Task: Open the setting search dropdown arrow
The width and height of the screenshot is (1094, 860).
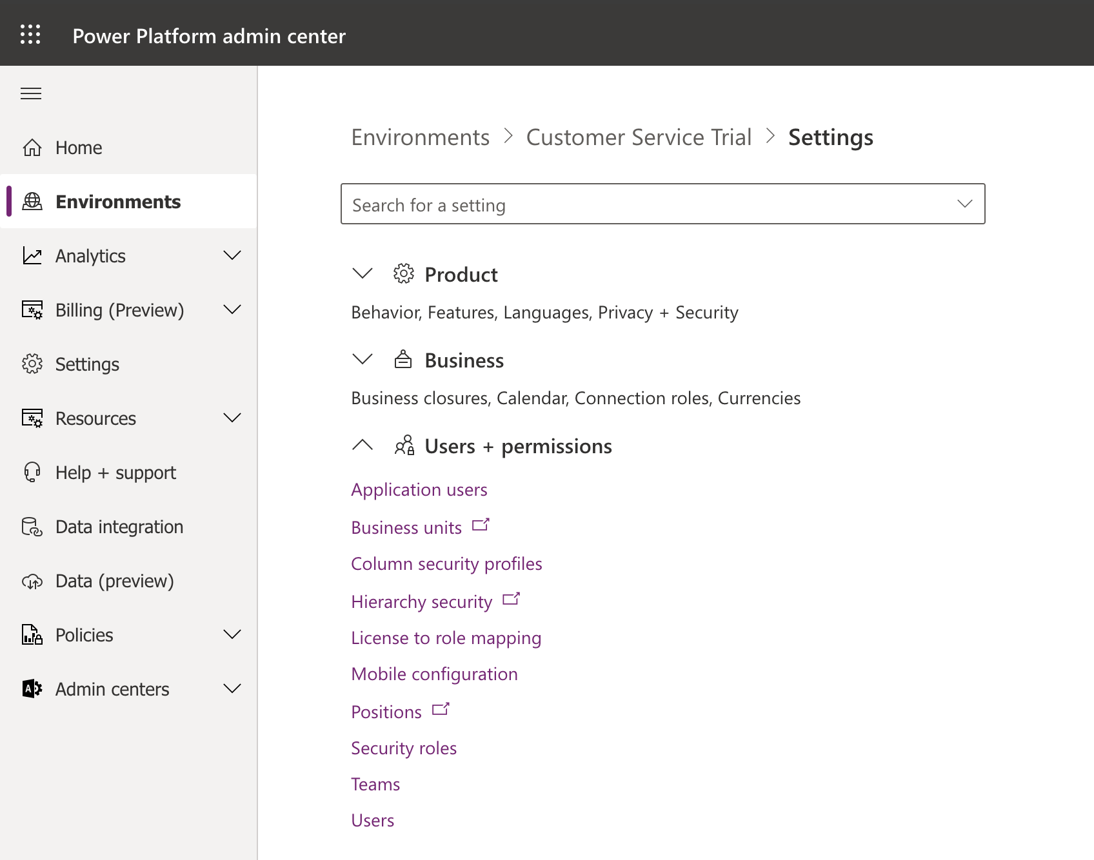Action: coord(965,204)
